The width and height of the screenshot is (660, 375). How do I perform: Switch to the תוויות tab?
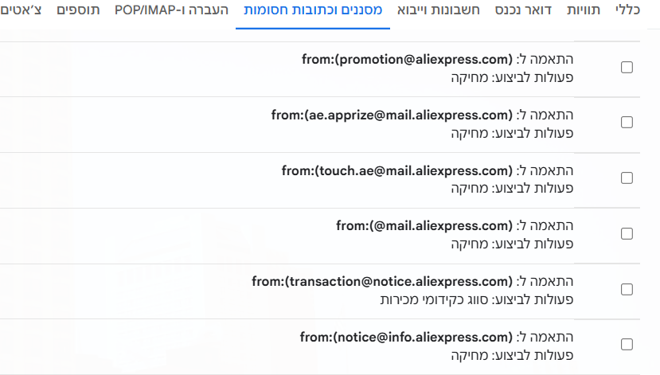(x=592, y=11)
